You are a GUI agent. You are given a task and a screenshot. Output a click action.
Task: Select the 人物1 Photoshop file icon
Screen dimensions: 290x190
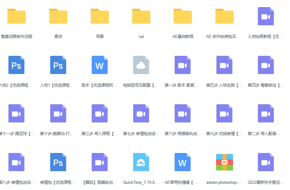[58, 65]
